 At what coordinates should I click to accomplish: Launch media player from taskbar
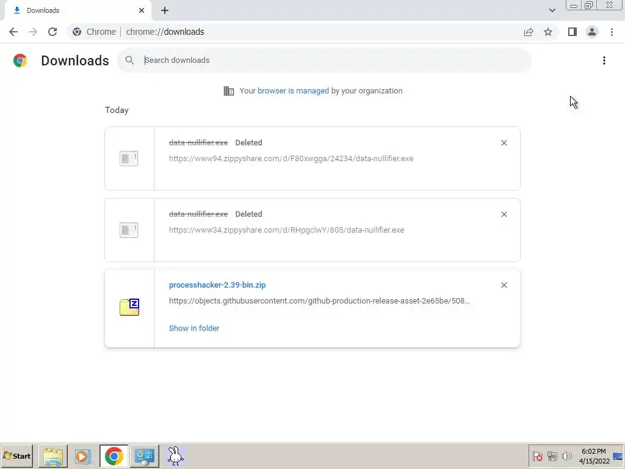[x=83, y=456]
